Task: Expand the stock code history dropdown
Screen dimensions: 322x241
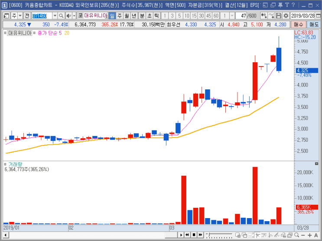Action: pos(55,16)
